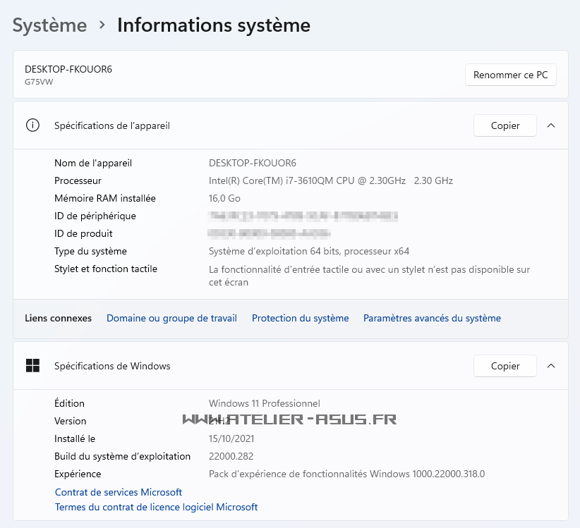The width and height of the screenshot is (580, 528).
Task: Go back to Système via breadcrumb
Action: pyautogui.click(x=49, y=25)
